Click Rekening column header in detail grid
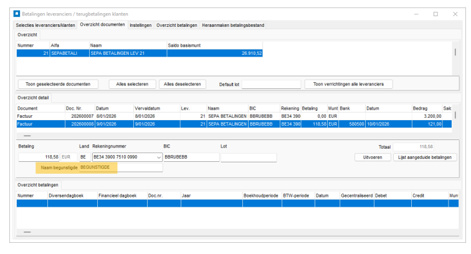 (290, 108)
